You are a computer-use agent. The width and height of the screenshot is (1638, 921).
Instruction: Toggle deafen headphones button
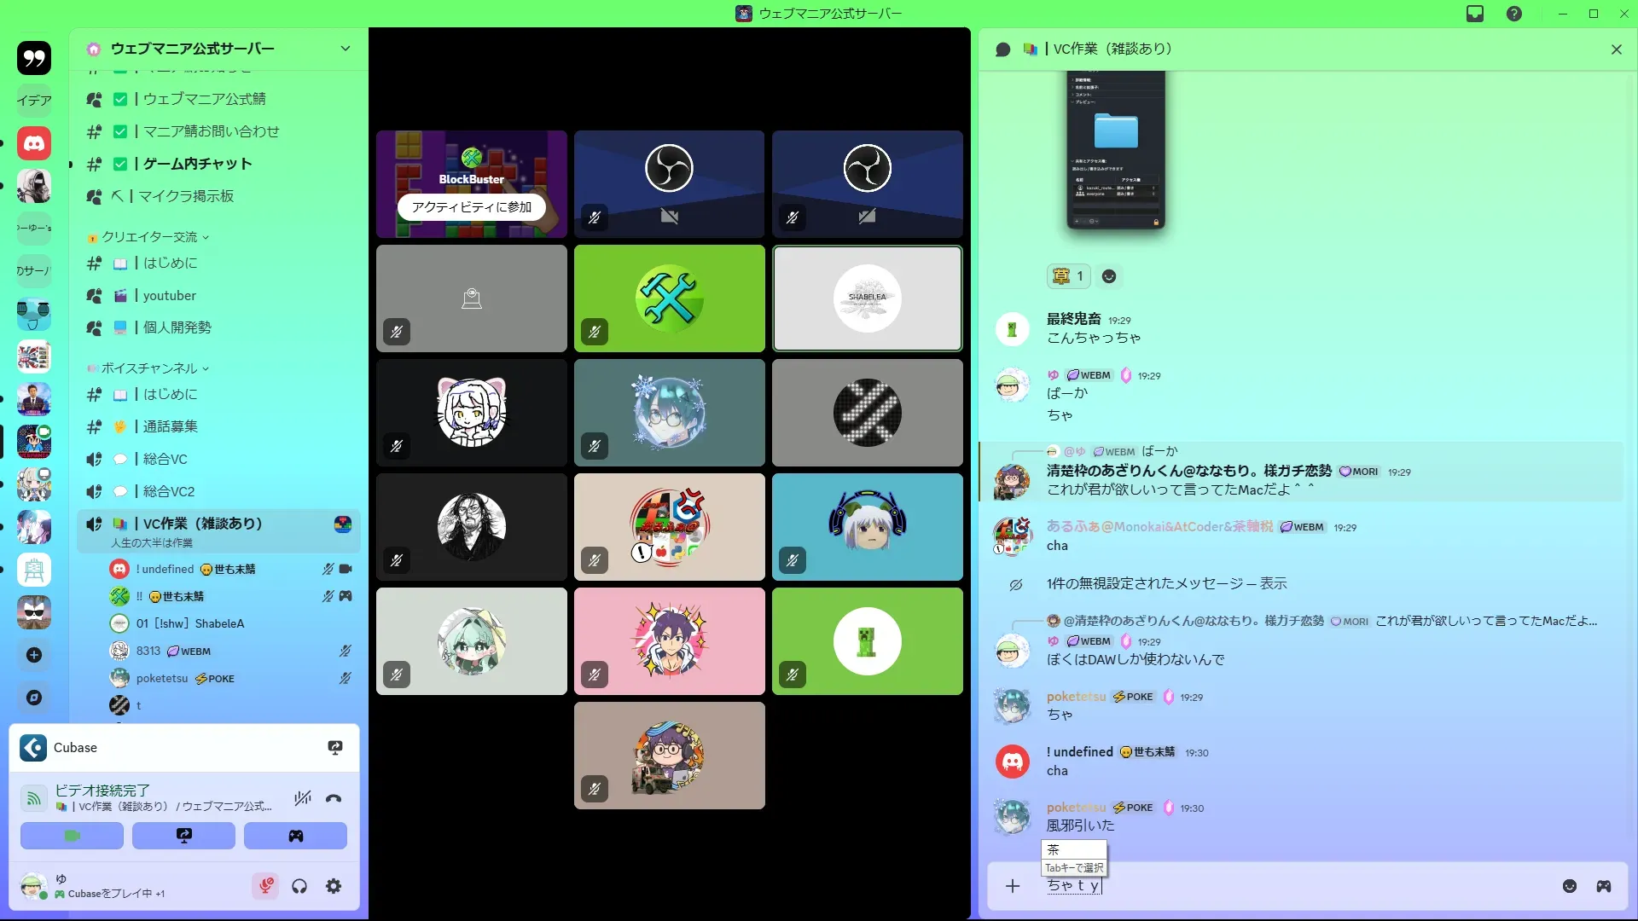[299, 887]
